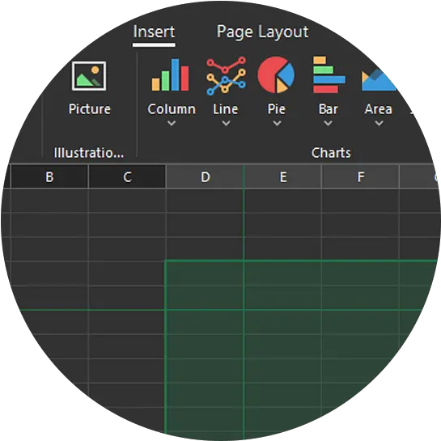Click the Charts group label

331,153
